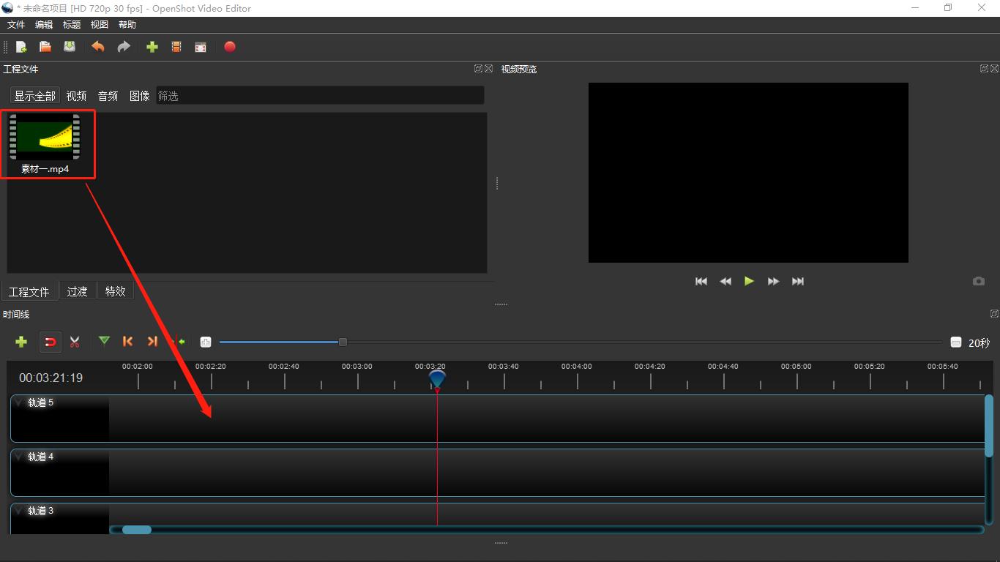Open the profile chooser filmstrip icon
This screenshot has height=562, width=1000.
click(176, 47)
